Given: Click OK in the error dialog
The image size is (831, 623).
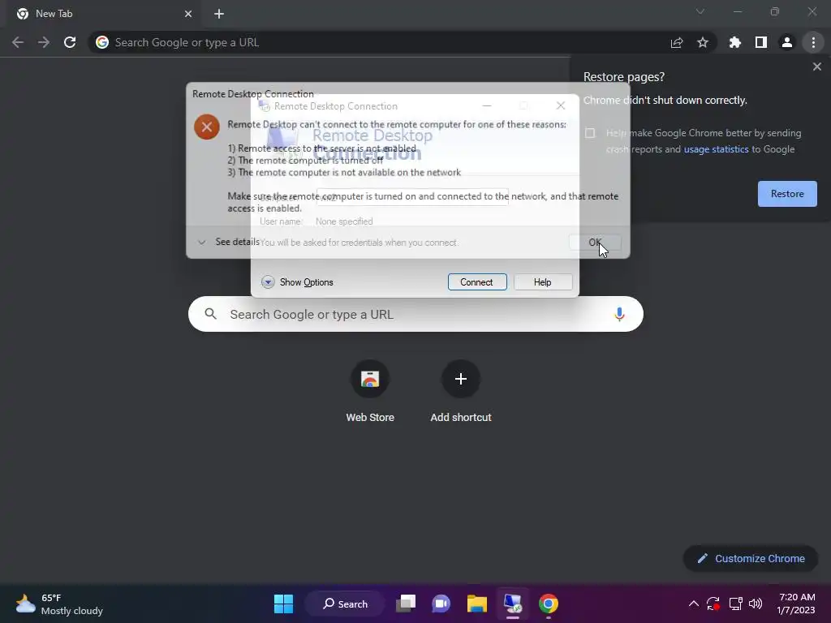Looking at the screenshot, I should click(595, 242).
